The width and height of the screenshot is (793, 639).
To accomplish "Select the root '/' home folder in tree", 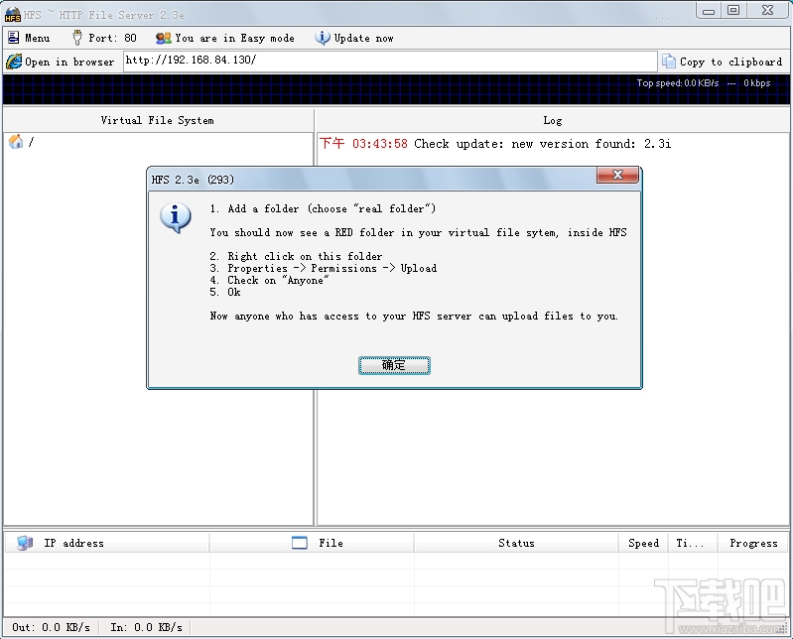I will [x=21, y=142].
